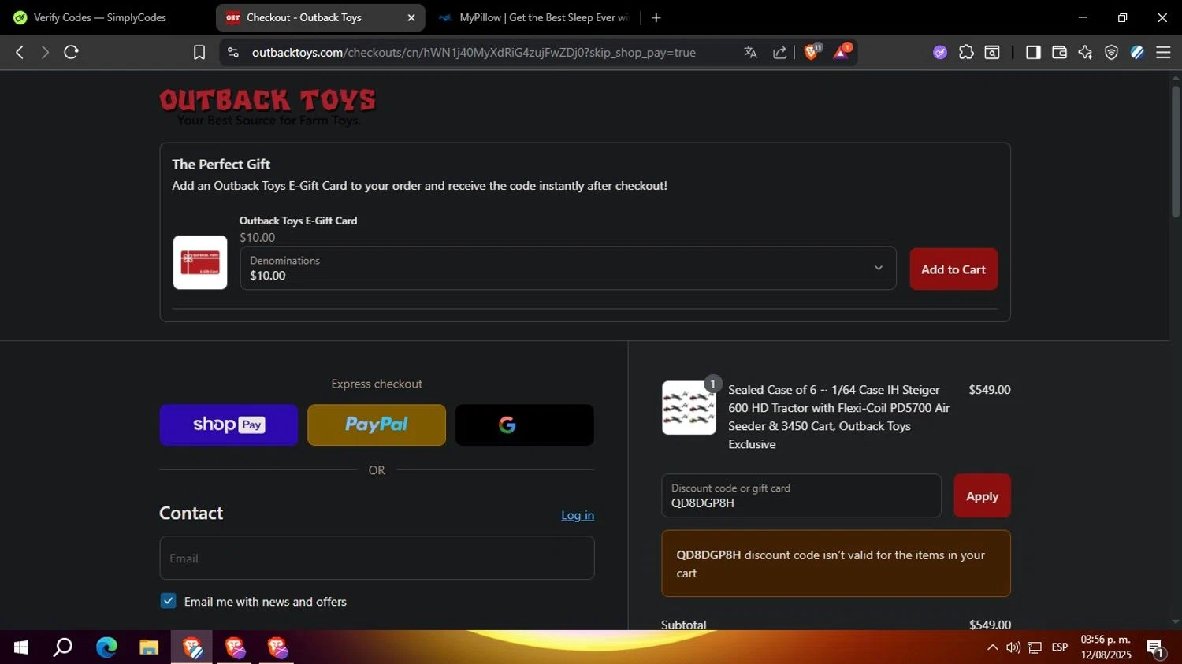The width and height of the screenshot is (1182, 664).
Task: Open the tab search icon in toolbar
Action: pyautogui.click(x=992, y=52)
